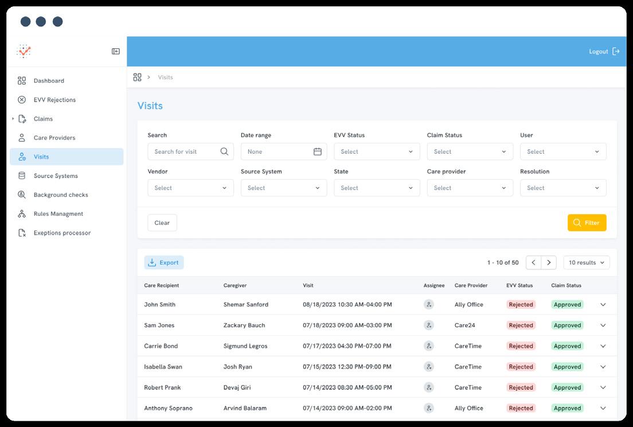This screenshot has width=633, height=427.
Task: Click the breadcrumb dashboard home icon
Action: point(137,77)
